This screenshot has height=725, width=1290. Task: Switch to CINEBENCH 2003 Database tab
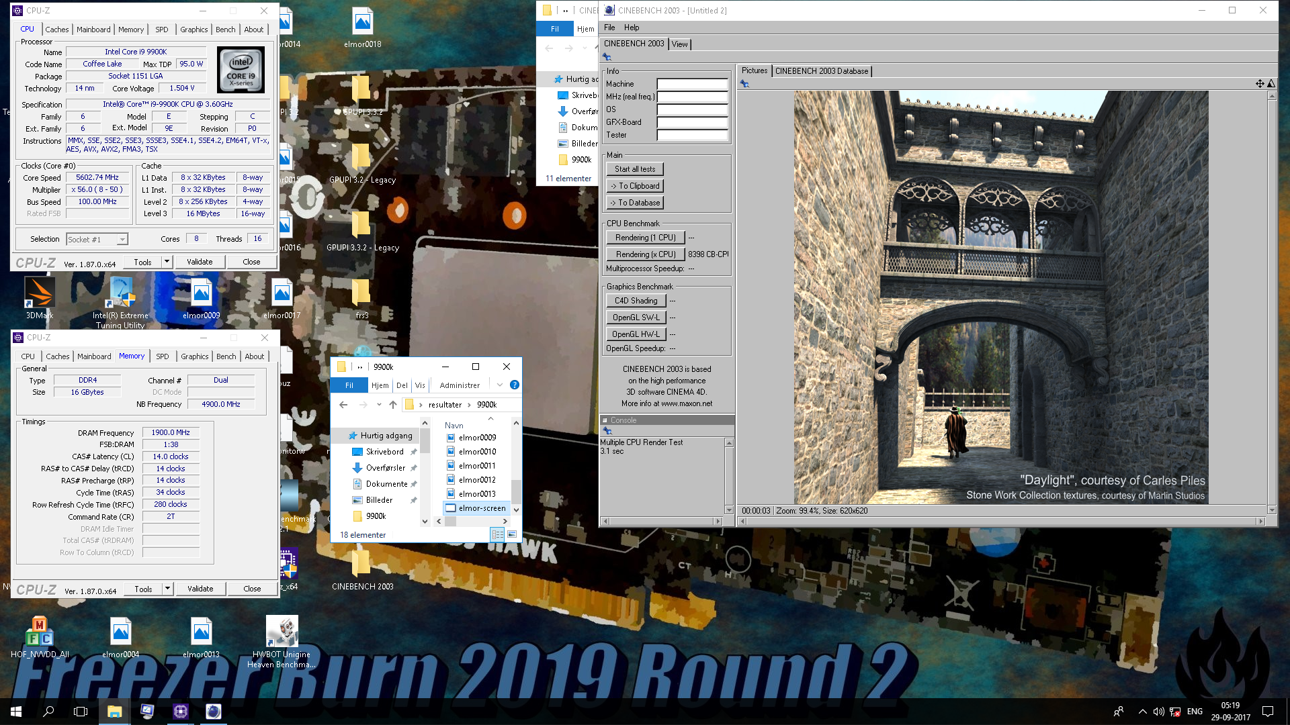(821, 71)
